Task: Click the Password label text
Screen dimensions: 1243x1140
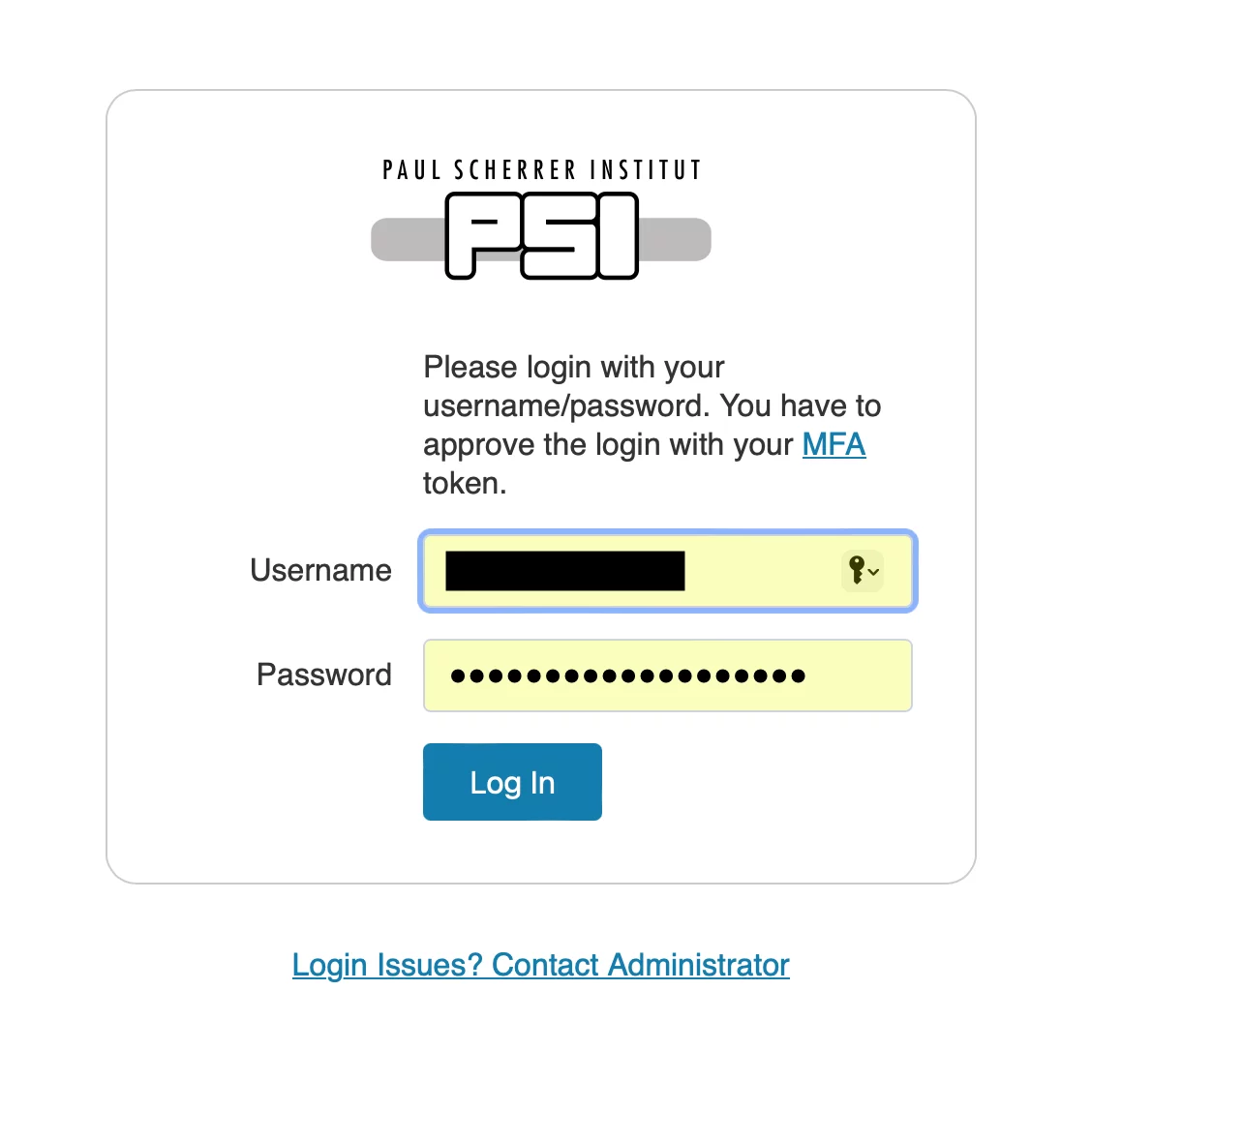Action: click(323, 675)
